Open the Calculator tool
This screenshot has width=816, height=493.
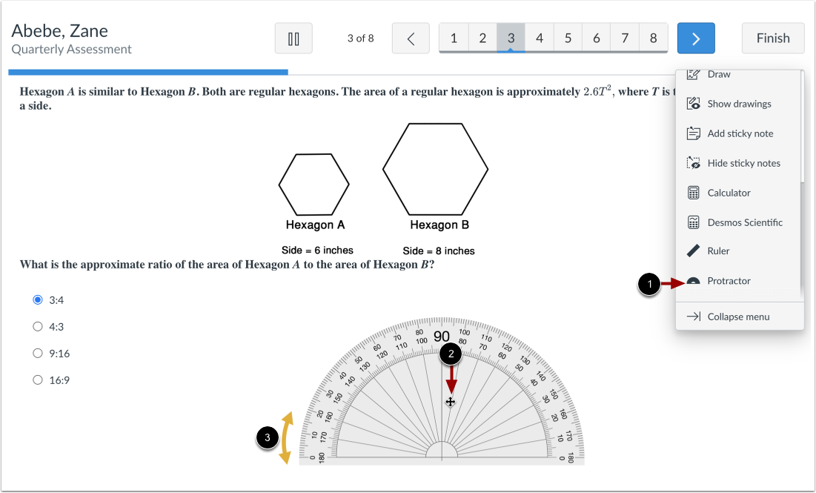(x=693, y=192)
